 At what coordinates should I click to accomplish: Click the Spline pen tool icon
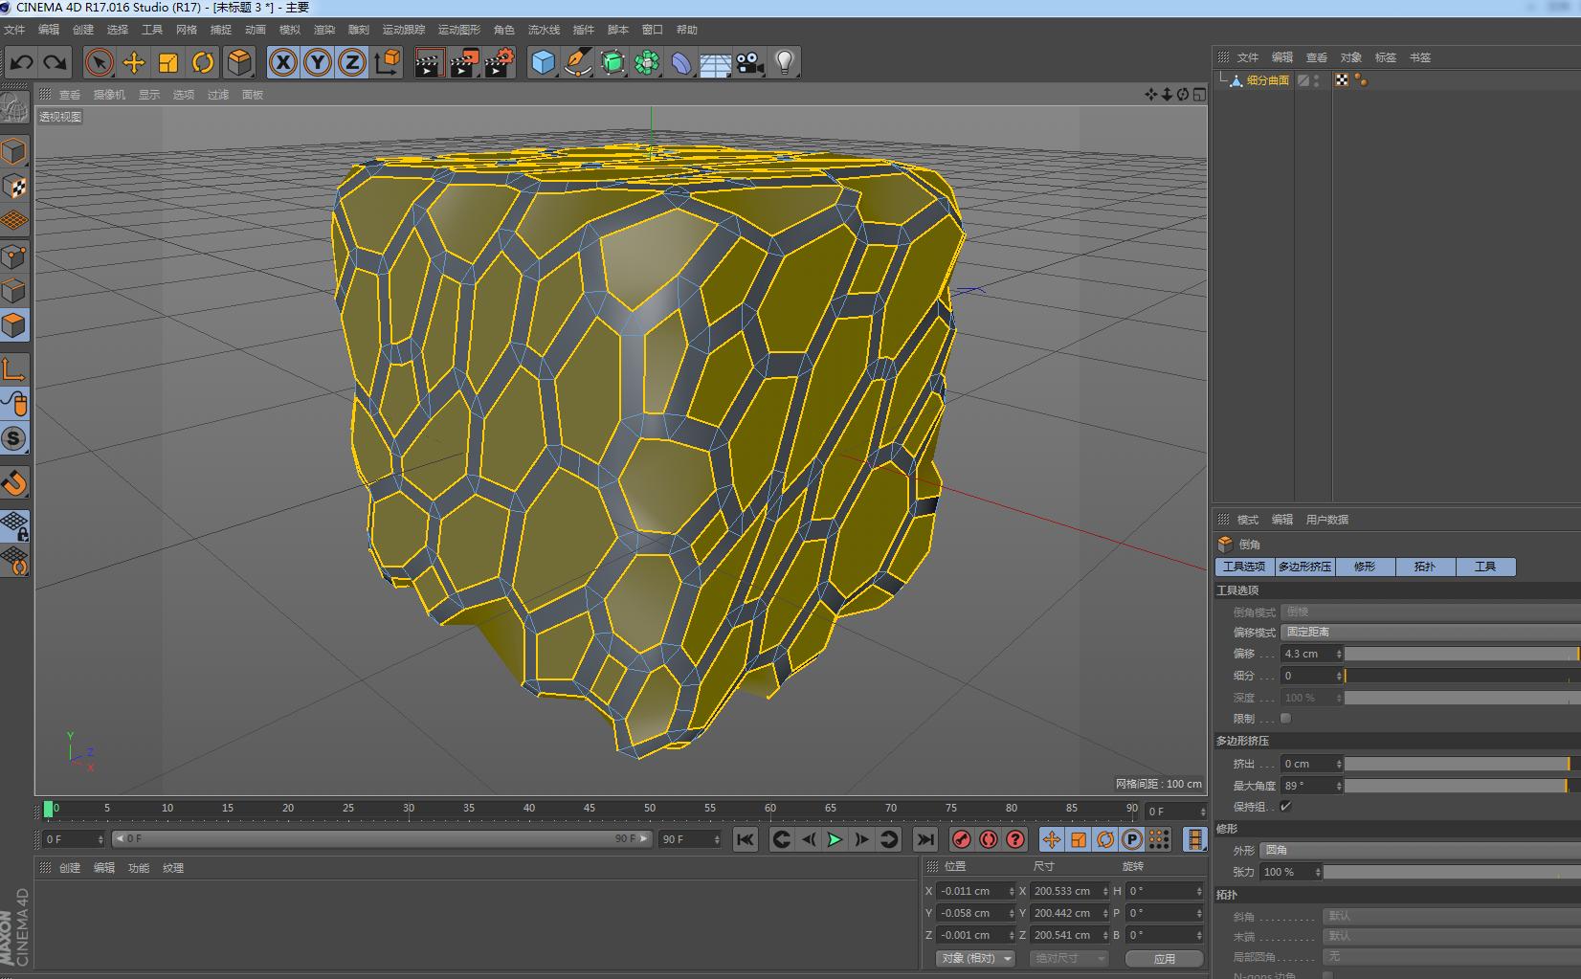tap(577, 61)
